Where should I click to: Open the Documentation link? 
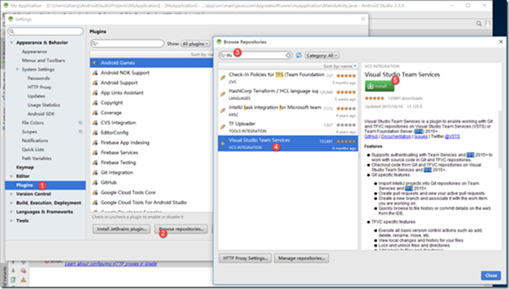(x=396, y=137)
